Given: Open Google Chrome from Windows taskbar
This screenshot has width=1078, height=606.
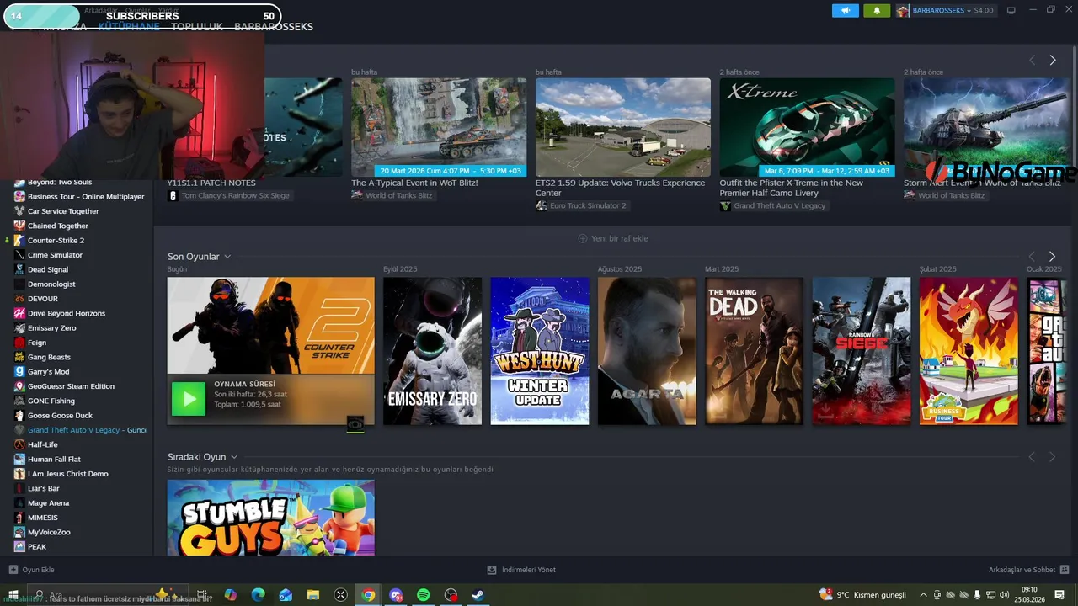Looking at the screenshot, I should (x=368, y=595).
